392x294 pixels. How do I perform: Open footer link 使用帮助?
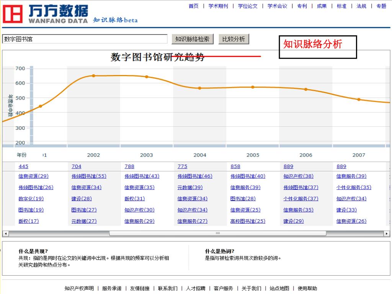(307, 288)
